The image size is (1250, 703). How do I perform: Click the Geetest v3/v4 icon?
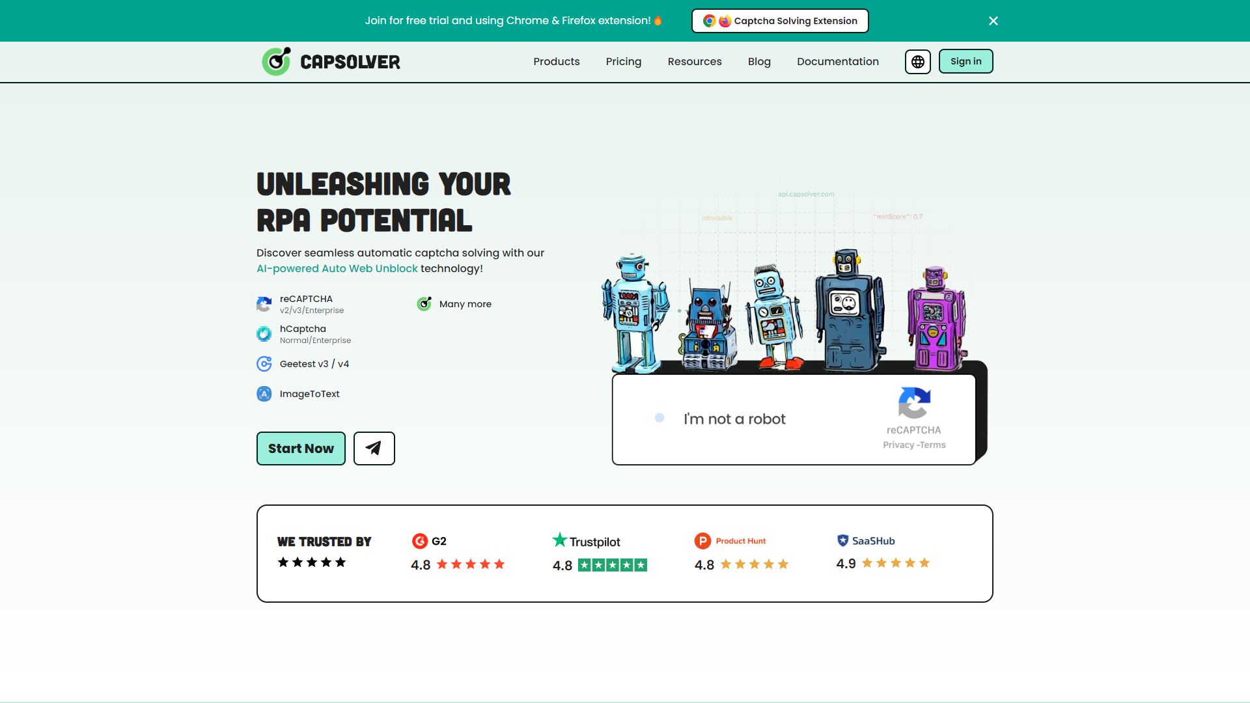[264, 364]
